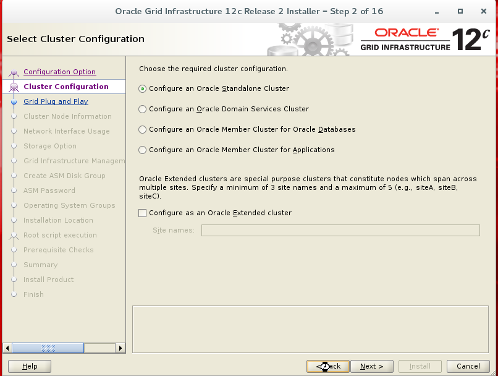This screenshot has width=498, height=376.
Task: Click the left arrow on the horizontal scrollbar
Action: (6, 348)
